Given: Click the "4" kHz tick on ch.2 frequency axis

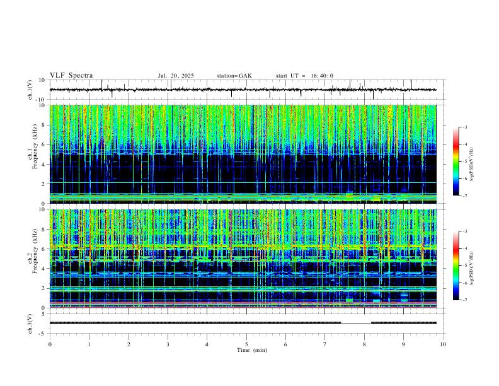Looking at the screenshot, I should (44, 269).
